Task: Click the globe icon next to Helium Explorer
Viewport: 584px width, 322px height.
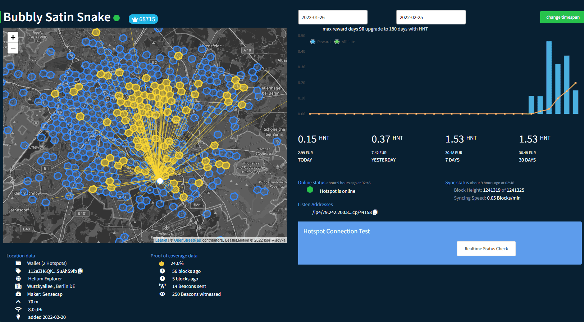Action: (x=18, y=279)
